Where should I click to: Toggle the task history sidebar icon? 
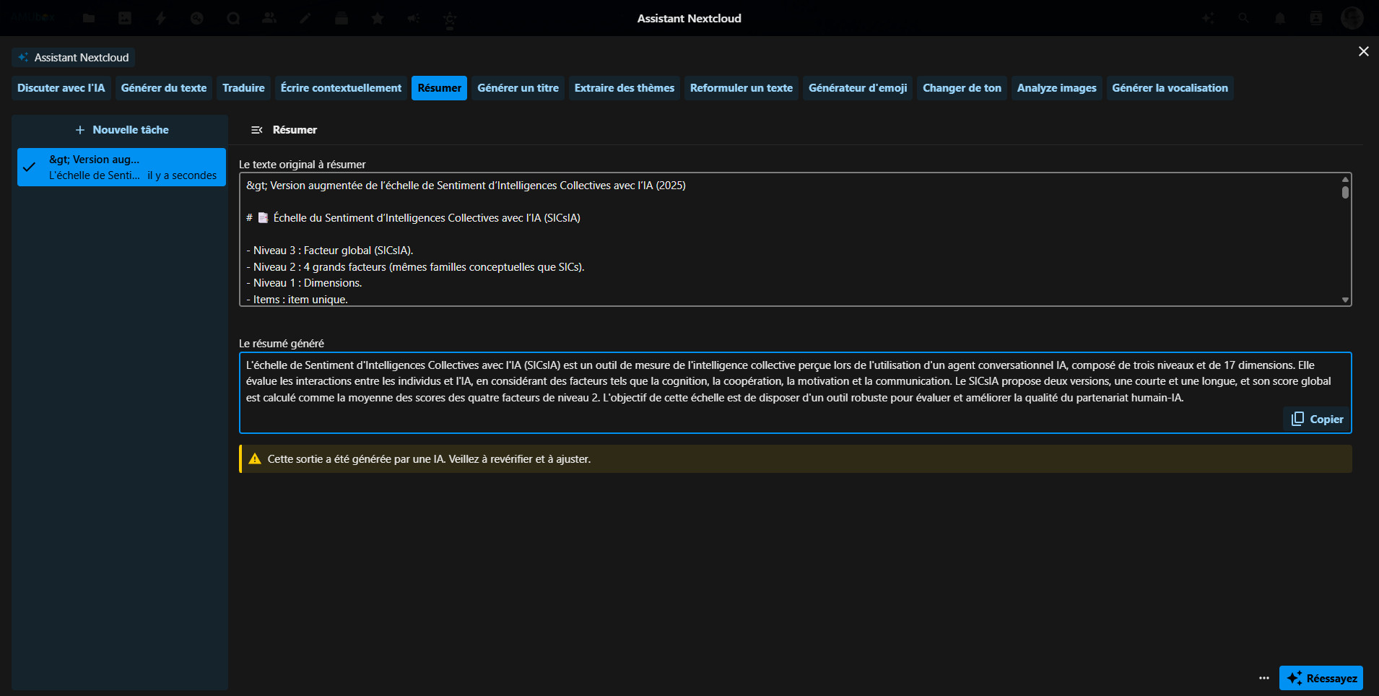pos(256,130)
